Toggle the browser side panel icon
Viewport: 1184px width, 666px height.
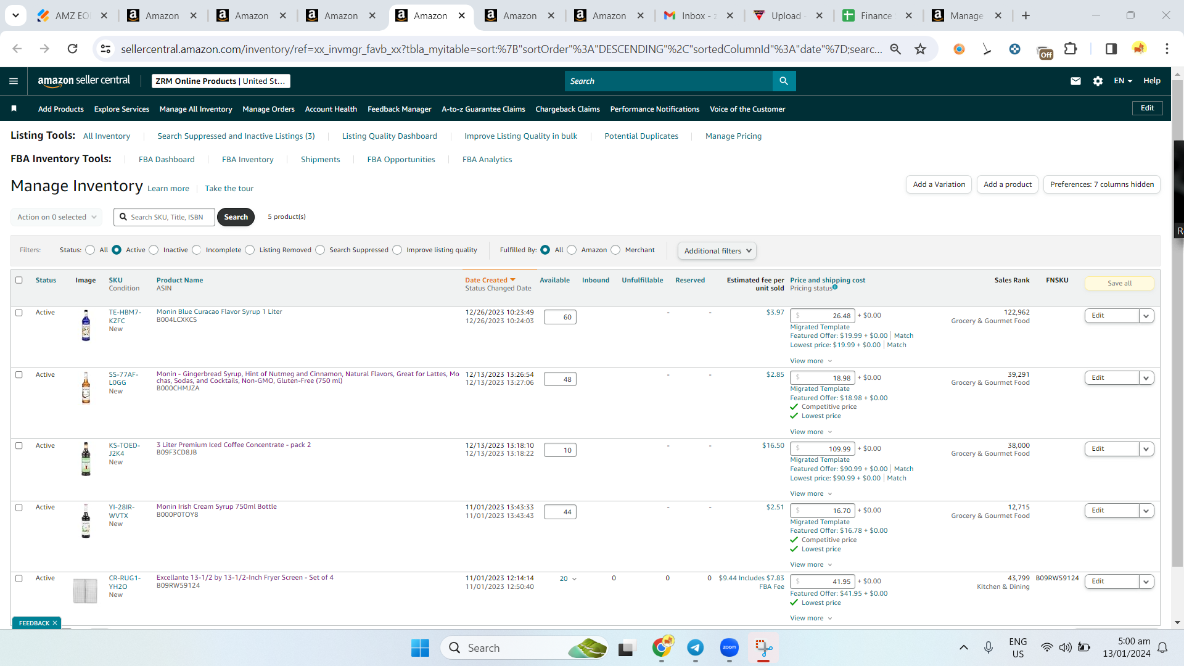coord(1111,49)
